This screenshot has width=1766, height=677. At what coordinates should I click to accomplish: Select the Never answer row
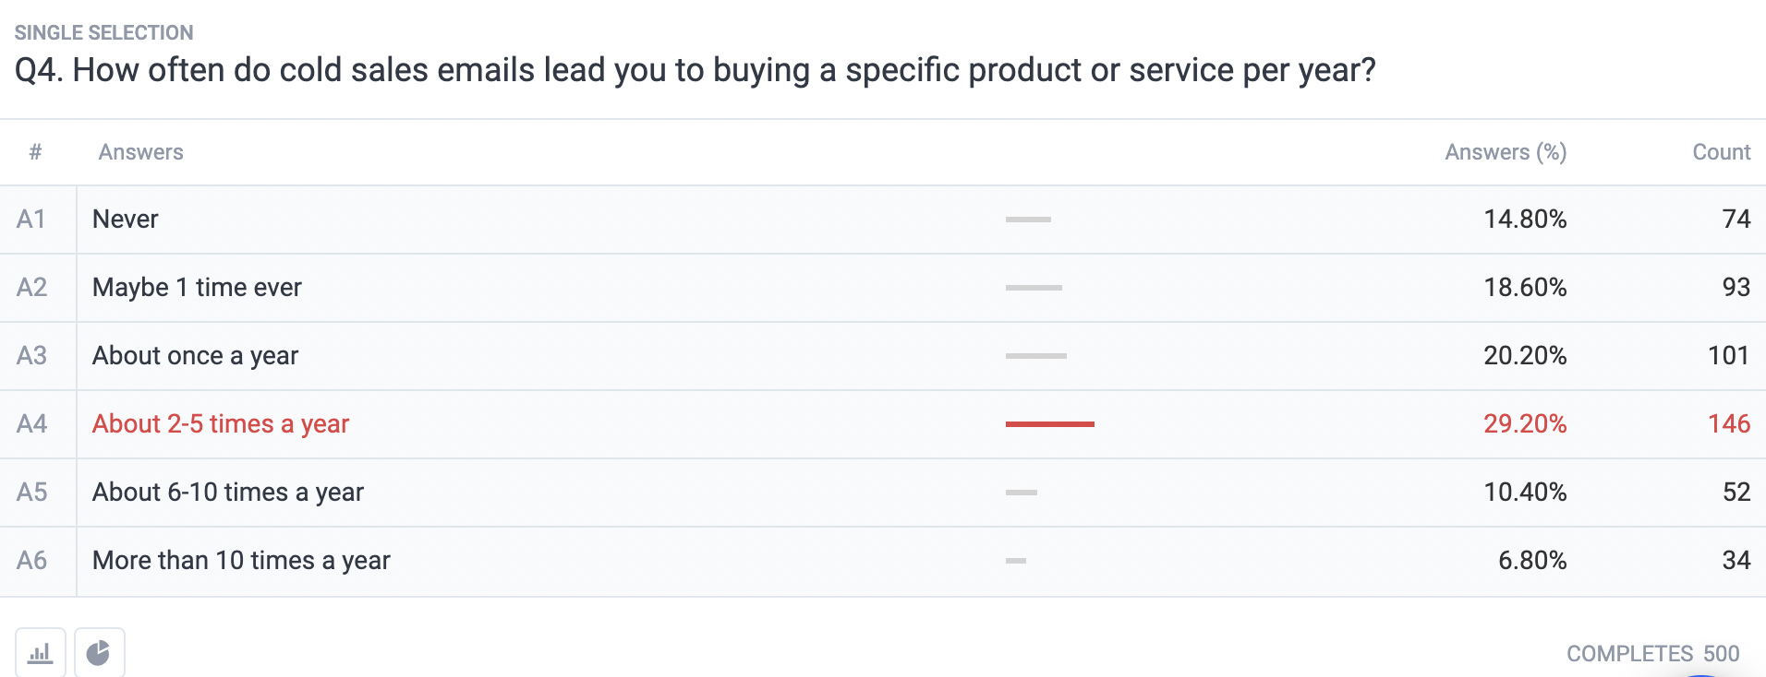pyautogui.click(x=883, y=220)
